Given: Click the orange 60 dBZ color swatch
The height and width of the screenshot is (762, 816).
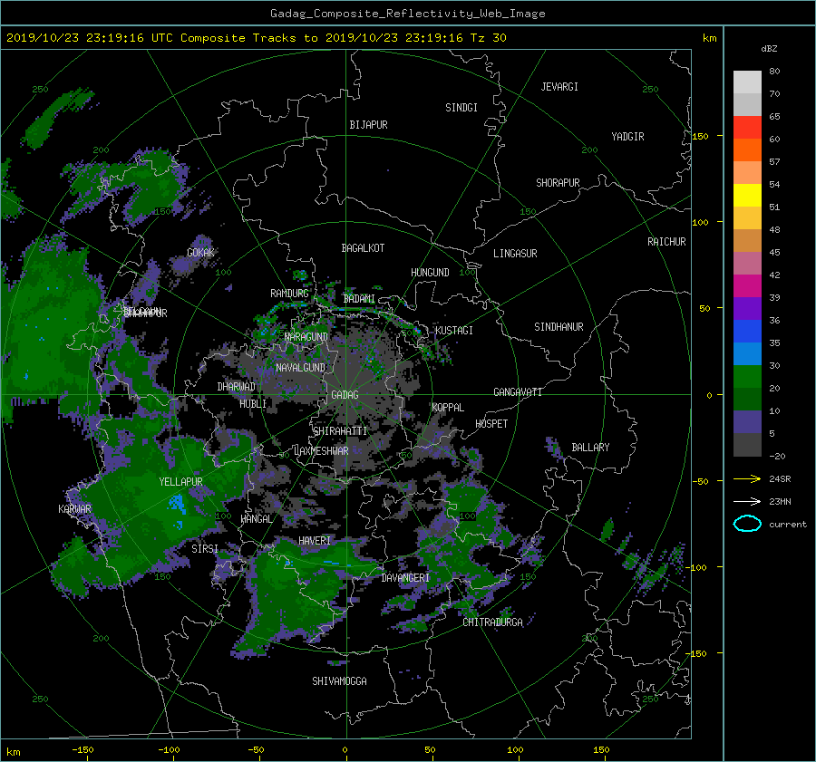Looking at the screenshot, I should pyautogui.click(x=747, y=150).
